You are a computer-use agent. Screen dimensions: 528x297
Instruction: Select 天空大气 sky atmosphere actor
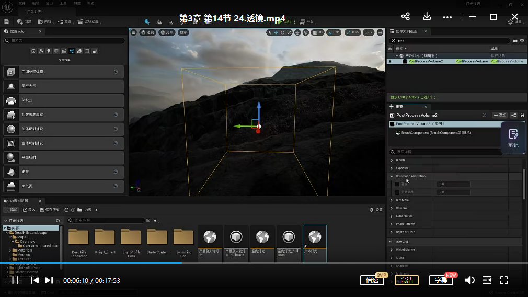64,86
